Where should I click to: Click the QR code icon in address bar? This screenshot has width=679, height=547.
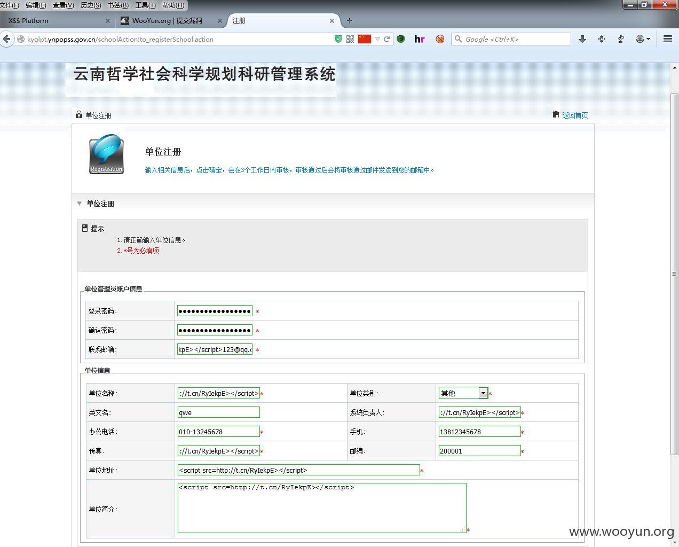tap(350, 39)
